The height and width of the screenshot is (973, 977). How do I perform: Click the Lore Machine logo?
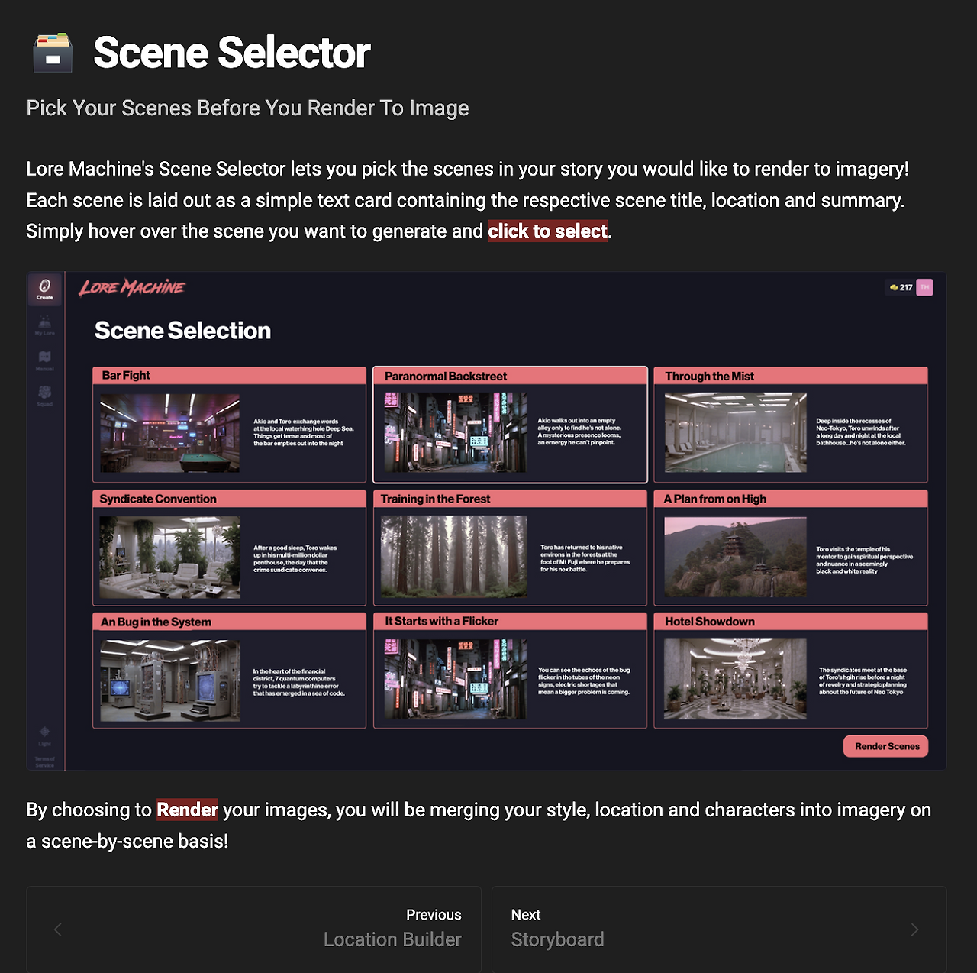tap(132, 287)
